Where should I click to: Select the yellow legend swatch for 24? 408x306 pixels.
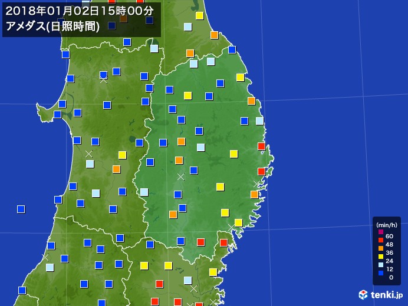(x=381, y=257)
